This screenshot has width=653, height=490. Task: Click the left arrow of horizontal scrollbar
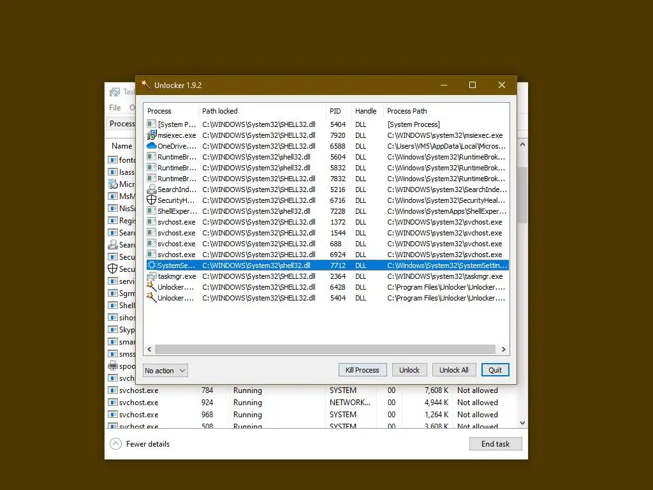[x=149, y=349]
